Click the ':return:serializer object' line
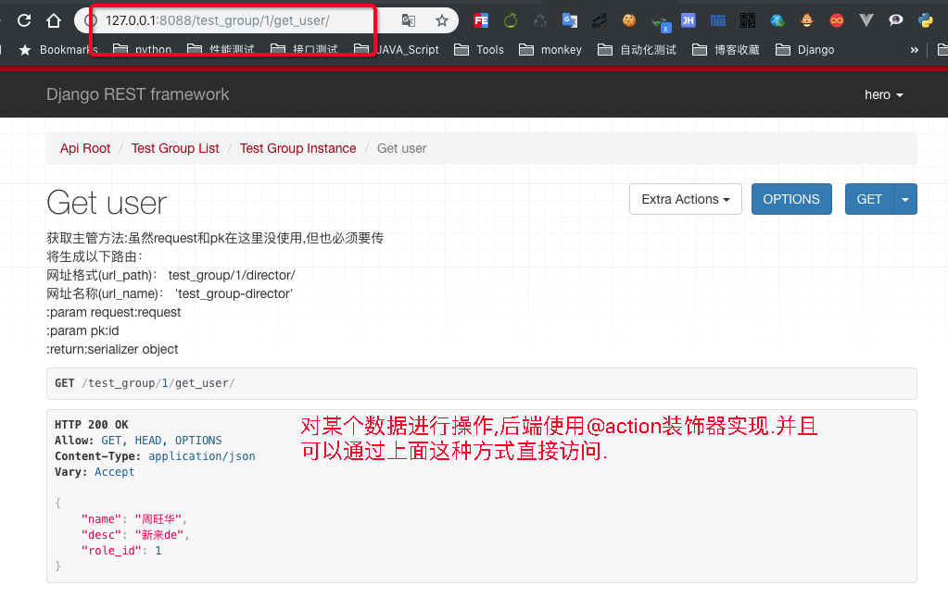 point(112,349)
